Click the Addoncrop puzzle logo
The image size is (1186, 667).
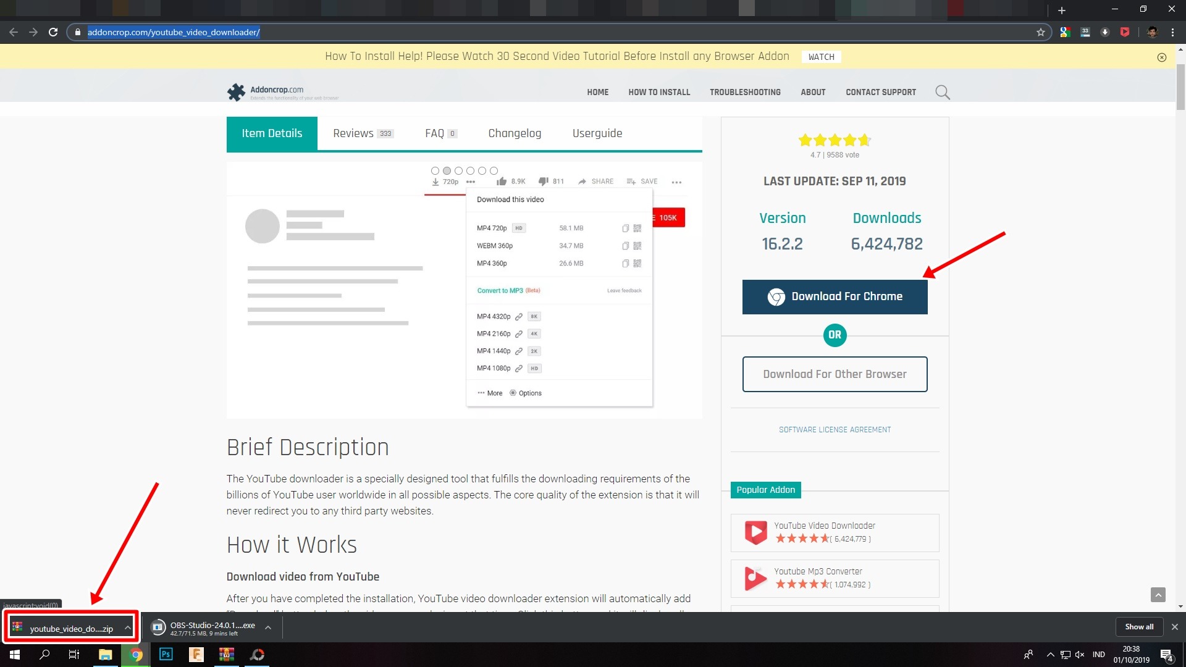236,92
